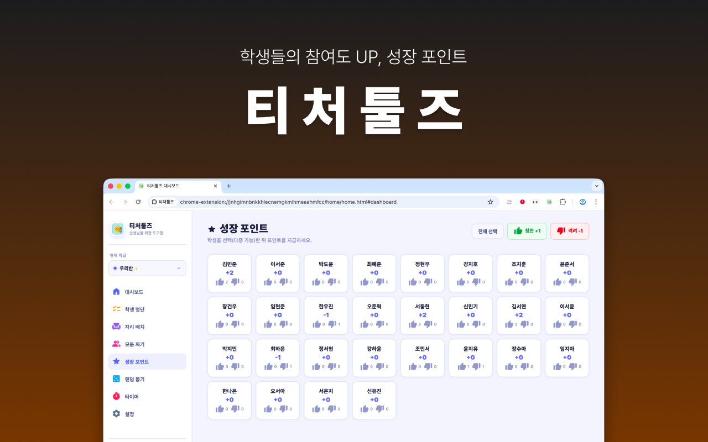
Task: Click the 티처툴즈 logo in the sidebar
Action: (118, 229)
